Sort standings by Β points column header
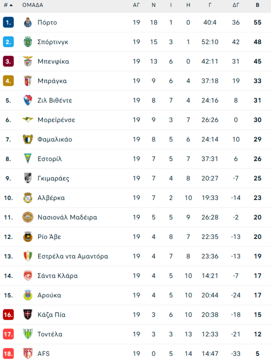 [x=257, y=5]
